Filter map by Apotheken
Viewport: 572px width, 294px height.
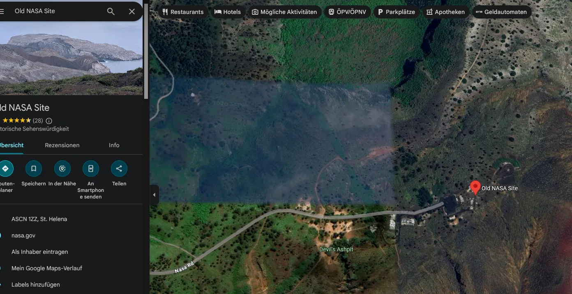coord(446,12)
